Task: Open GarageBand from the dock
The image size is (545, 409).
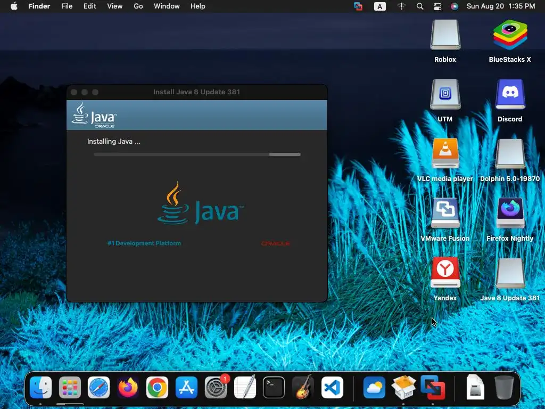Action: (x=303, y=387)
